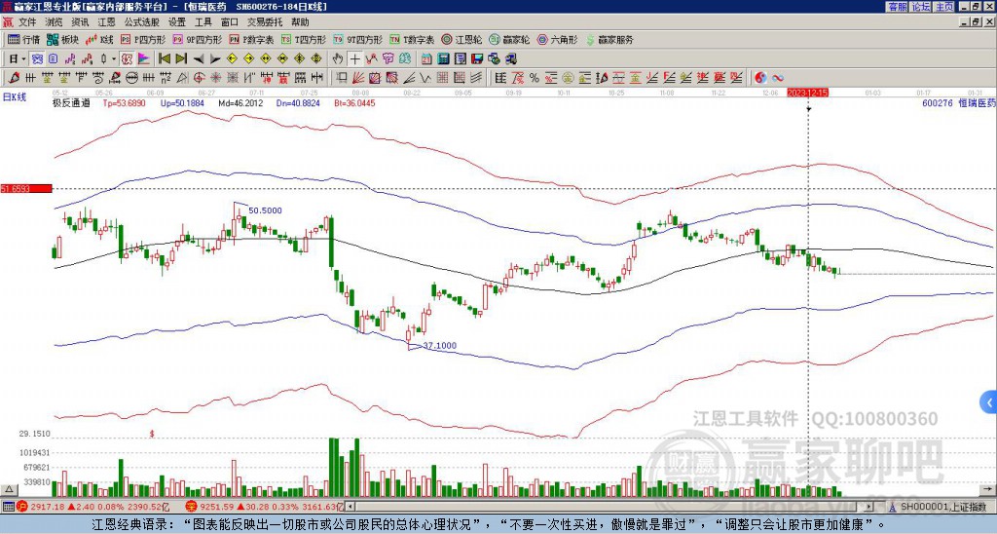The width and height of the screenshot is (997, 534).
Task: Open the 文件 menu
Action: (27, 22)
